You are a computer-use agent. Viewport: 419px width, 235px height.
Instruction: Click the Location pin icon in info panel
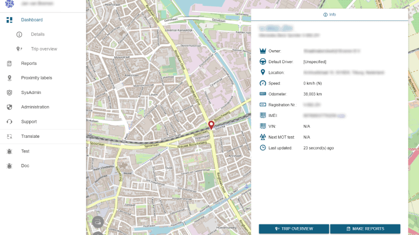point(263,72)
